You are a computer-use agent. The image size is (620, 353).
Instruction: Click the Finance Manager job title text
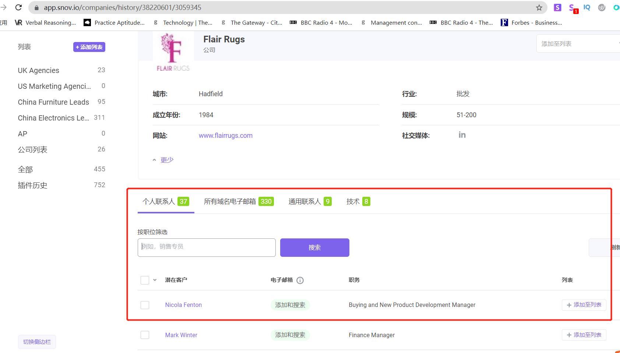372,335
